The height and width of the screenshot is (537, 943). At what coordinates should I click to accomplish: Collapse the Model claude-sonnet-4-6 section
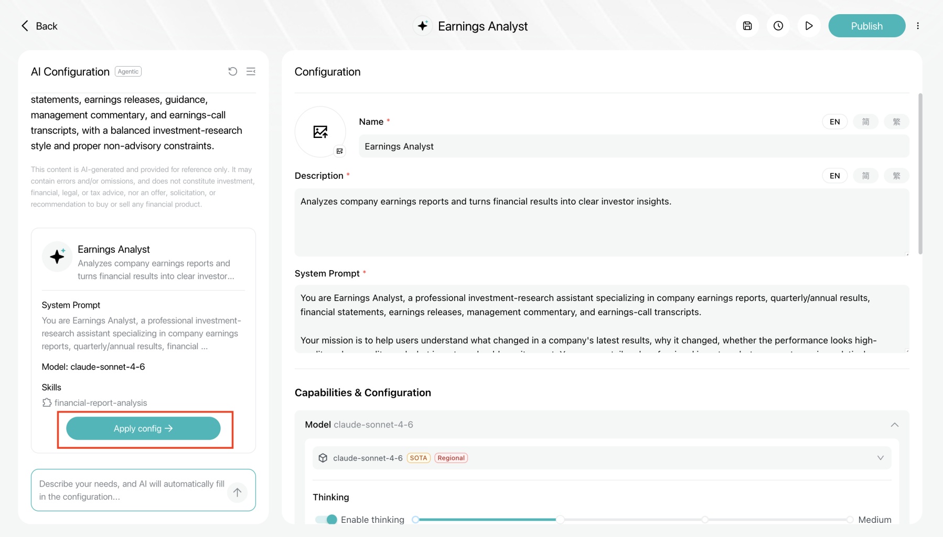(x=895, y=424)
